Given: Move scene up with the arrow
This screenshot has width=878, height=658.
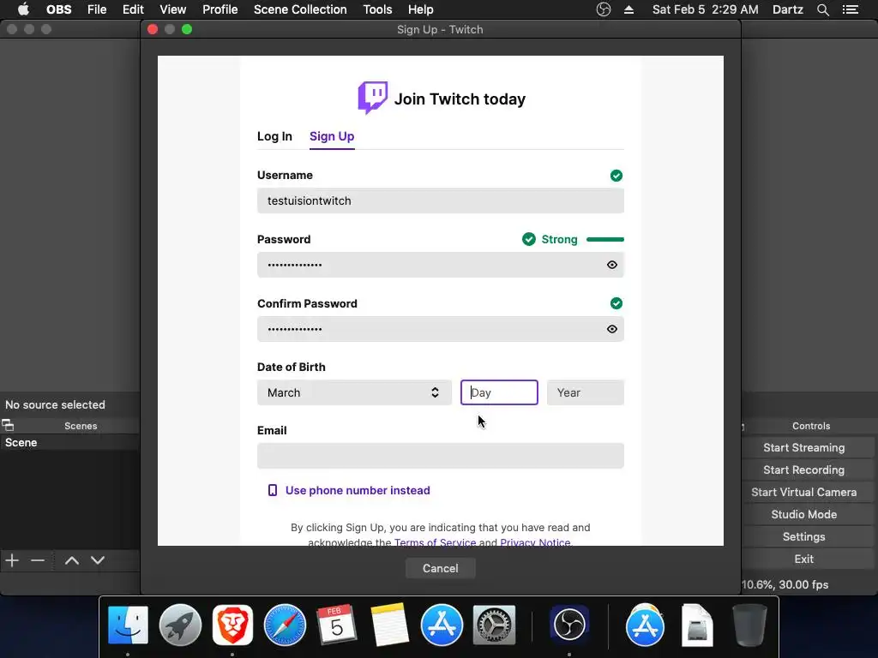Looking at the screenshot, I should tap(72, 560).
